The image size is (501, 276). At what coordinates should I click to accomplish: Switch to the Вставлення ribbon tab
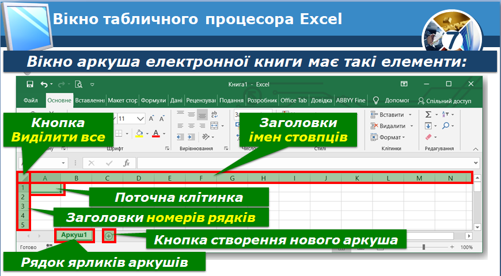(x=90, y=101)
